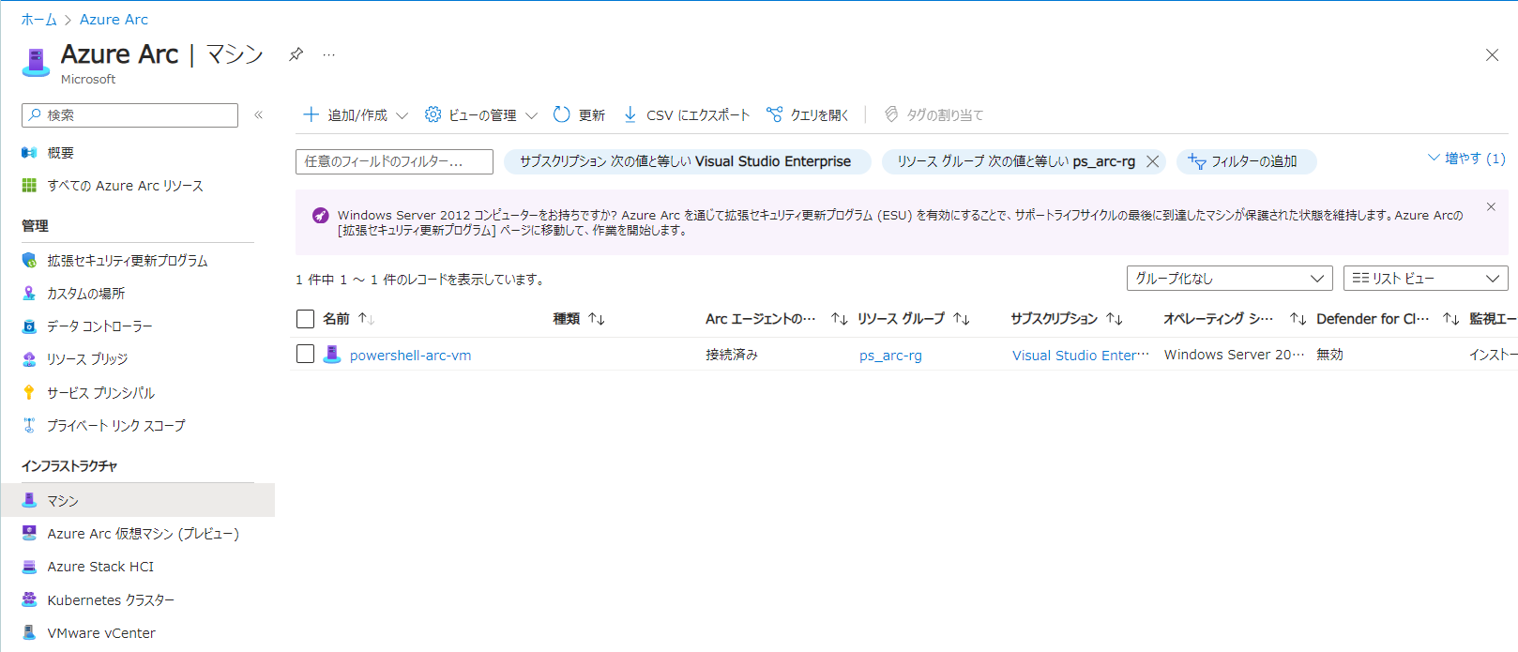Viewport: 1518px width, 652px height.
Task: Collapse the left navigation menu
Action: click(x=258, y=115)
